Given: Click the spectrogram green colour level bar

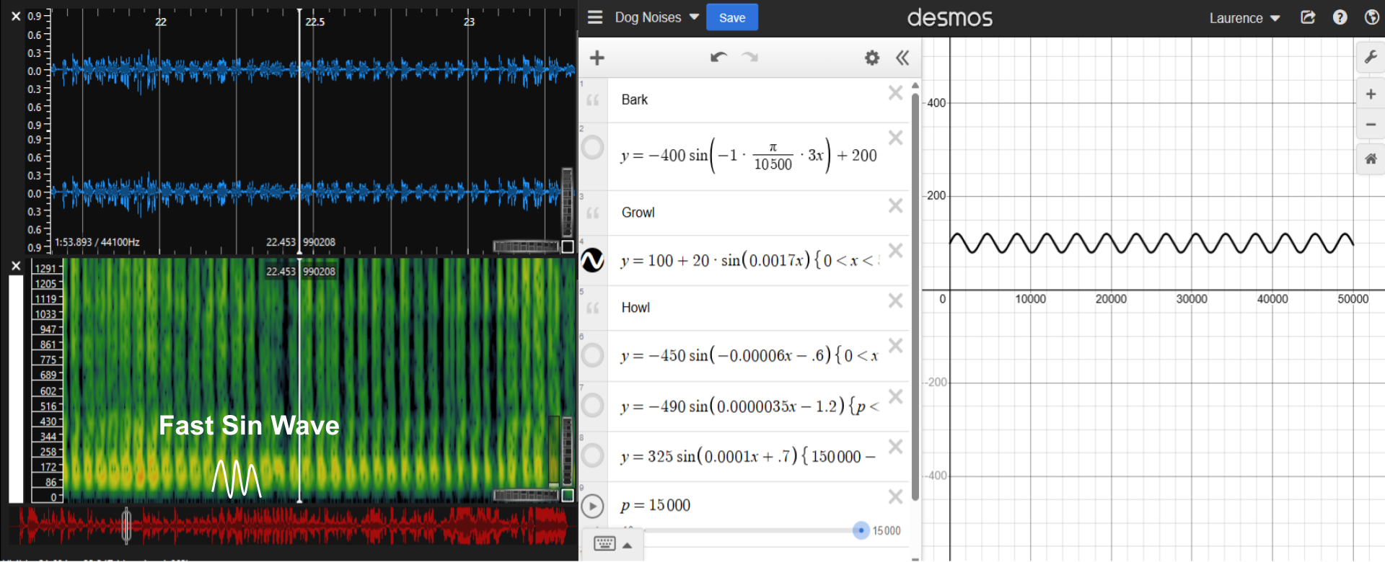Looking at the screenshot, I should (x=554, y=451).
